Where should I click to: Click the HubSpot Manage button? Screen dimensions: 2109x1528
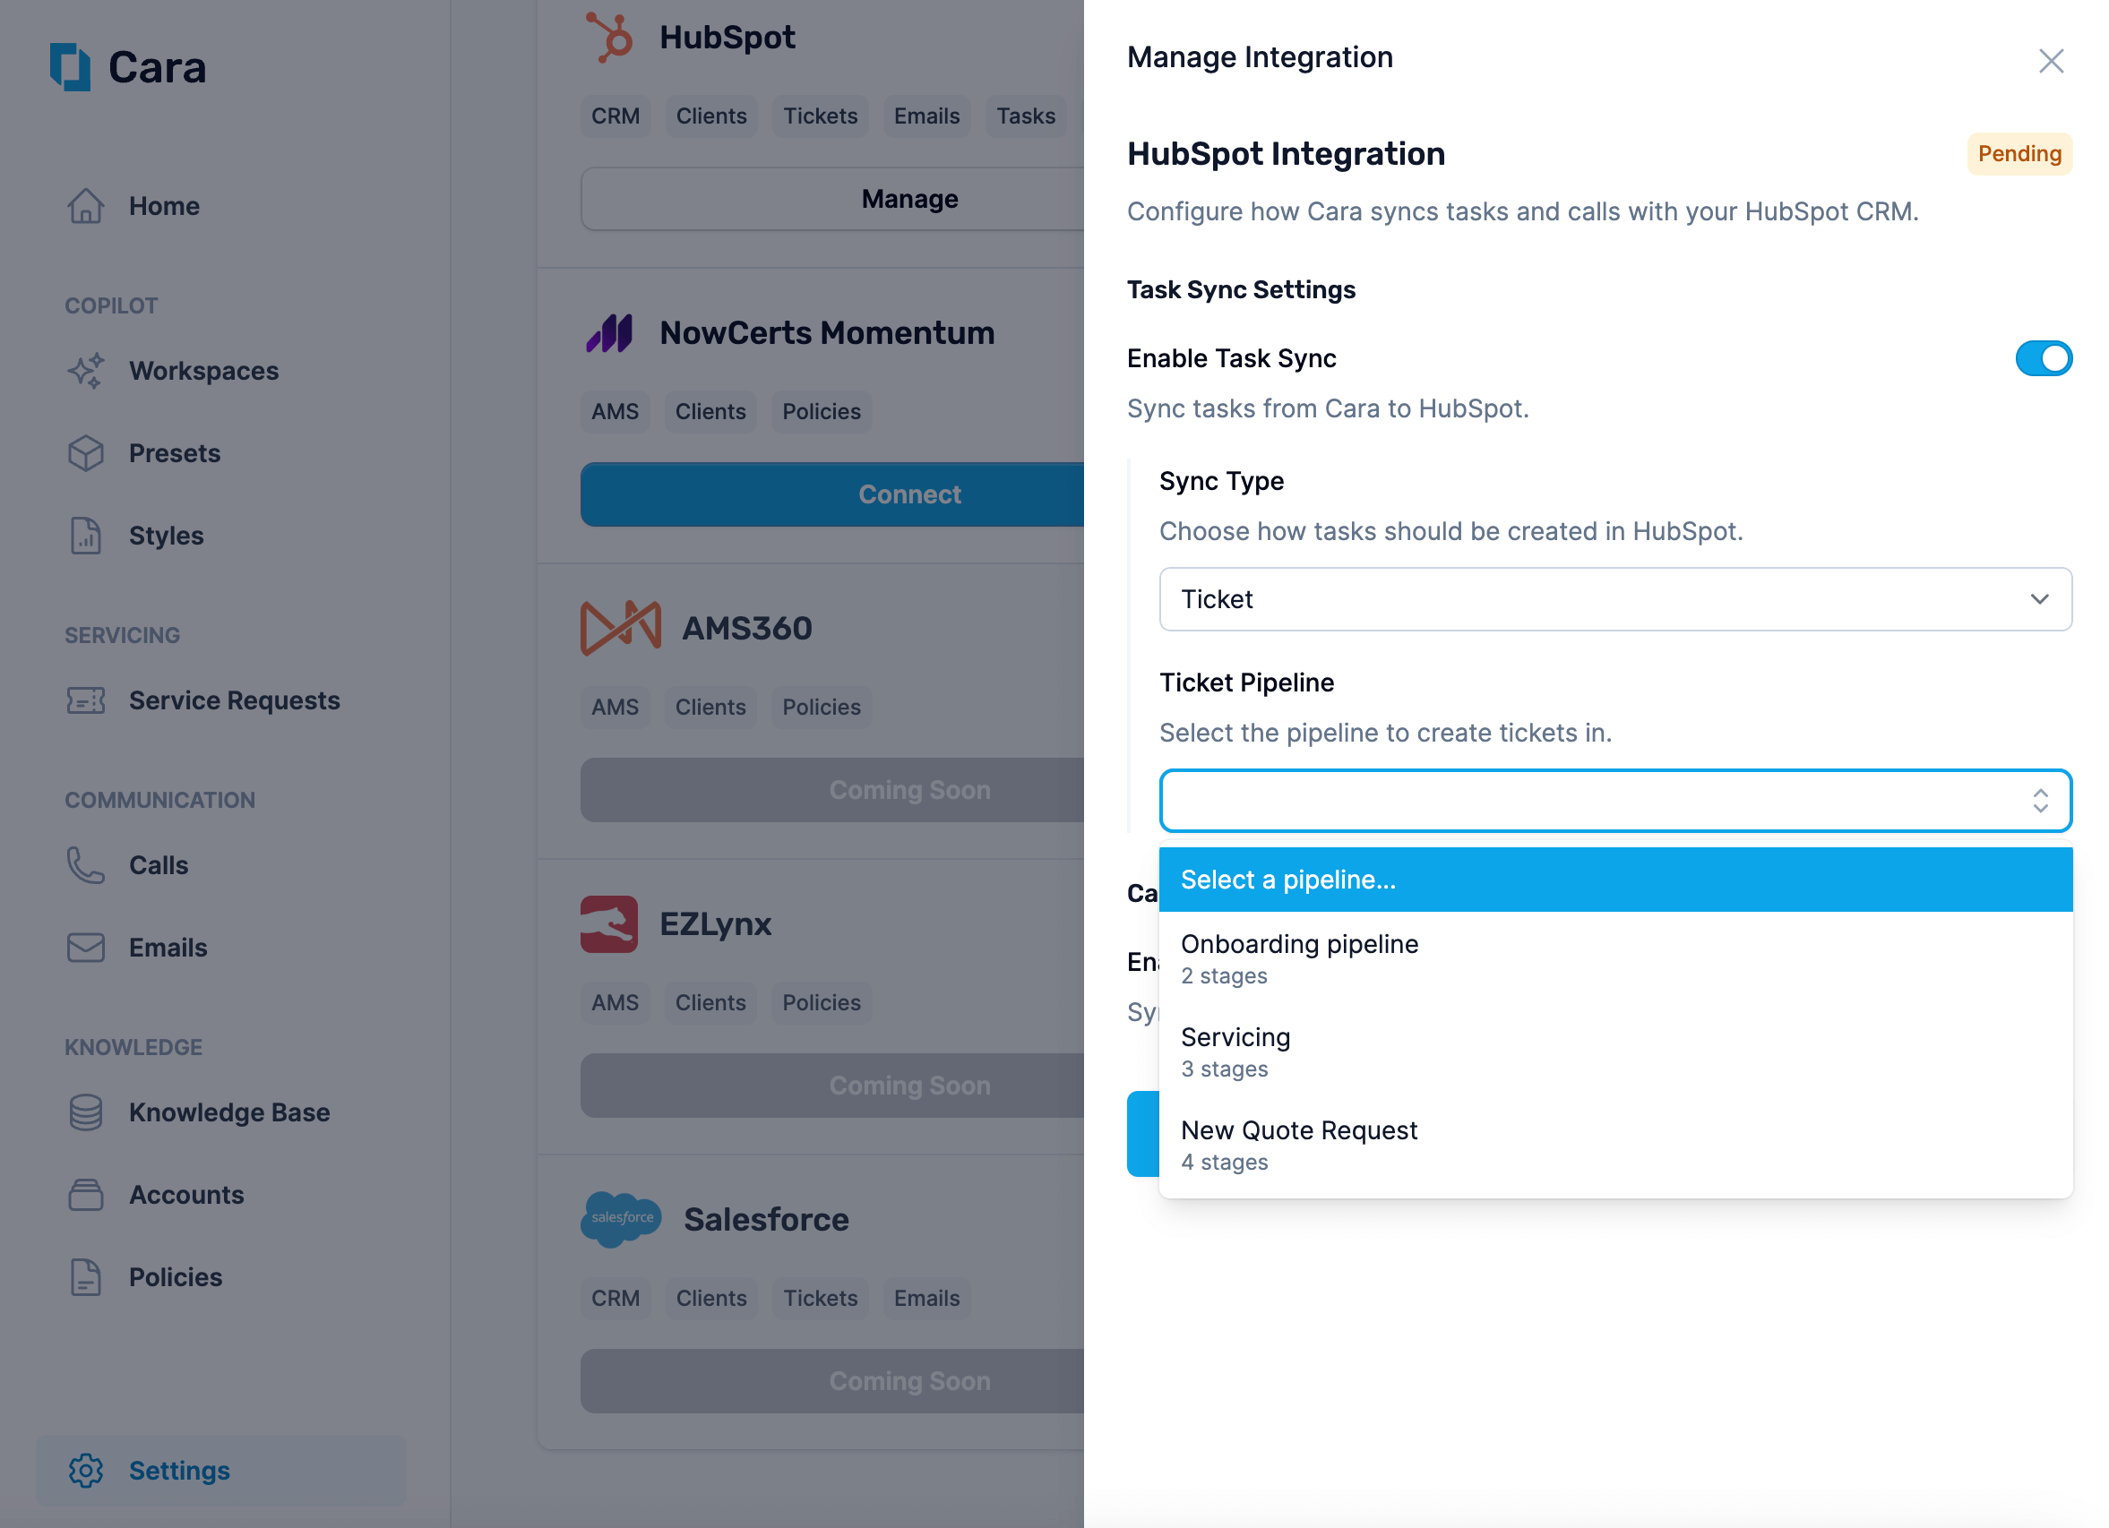point(832,199)
